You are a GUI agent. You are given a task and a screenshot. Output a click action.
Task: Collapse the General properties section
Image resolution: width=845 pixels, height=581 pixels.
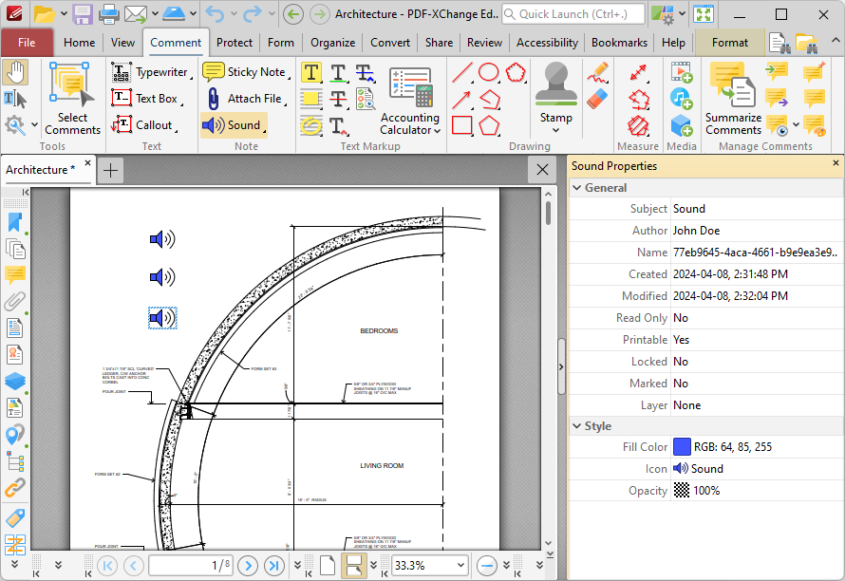pyautogui.click(x=577, y=188)
